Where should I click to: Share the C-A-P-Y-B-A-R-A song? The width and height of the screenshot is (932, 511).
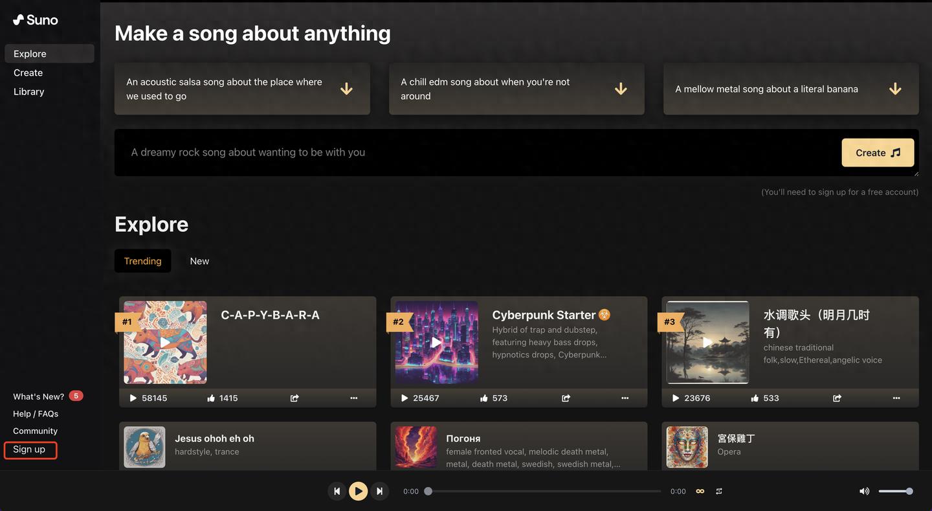294,398
